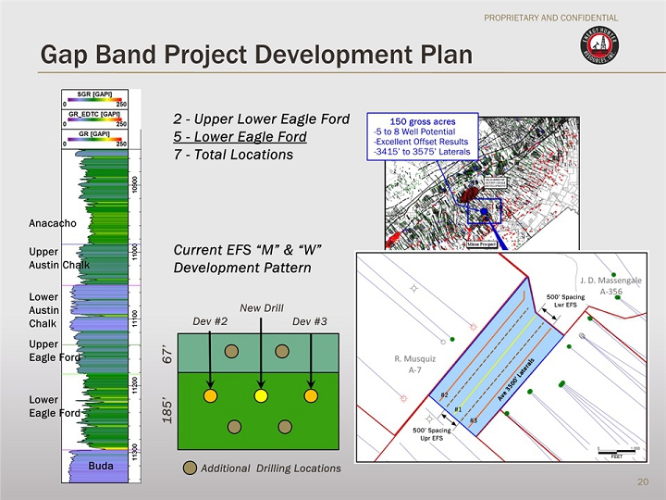The height and width of the screenshot is (500, 666).
Task: Select the Dev #3 orange well circle
Action: [311, 395]
